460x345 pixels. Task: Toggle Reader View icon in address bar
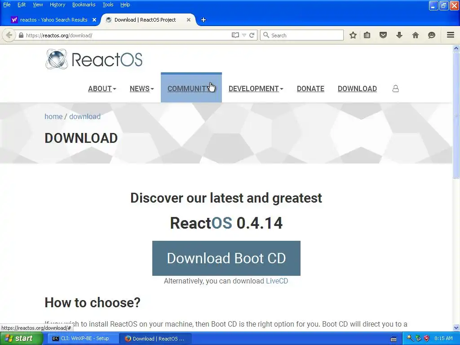pos(235,35)
